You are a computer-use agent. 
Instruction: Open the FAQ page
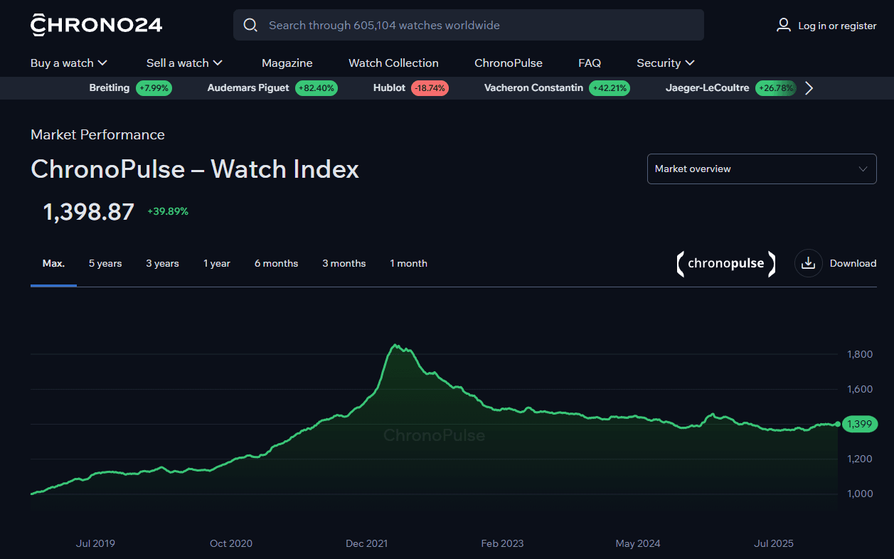[x=590, y=63]
